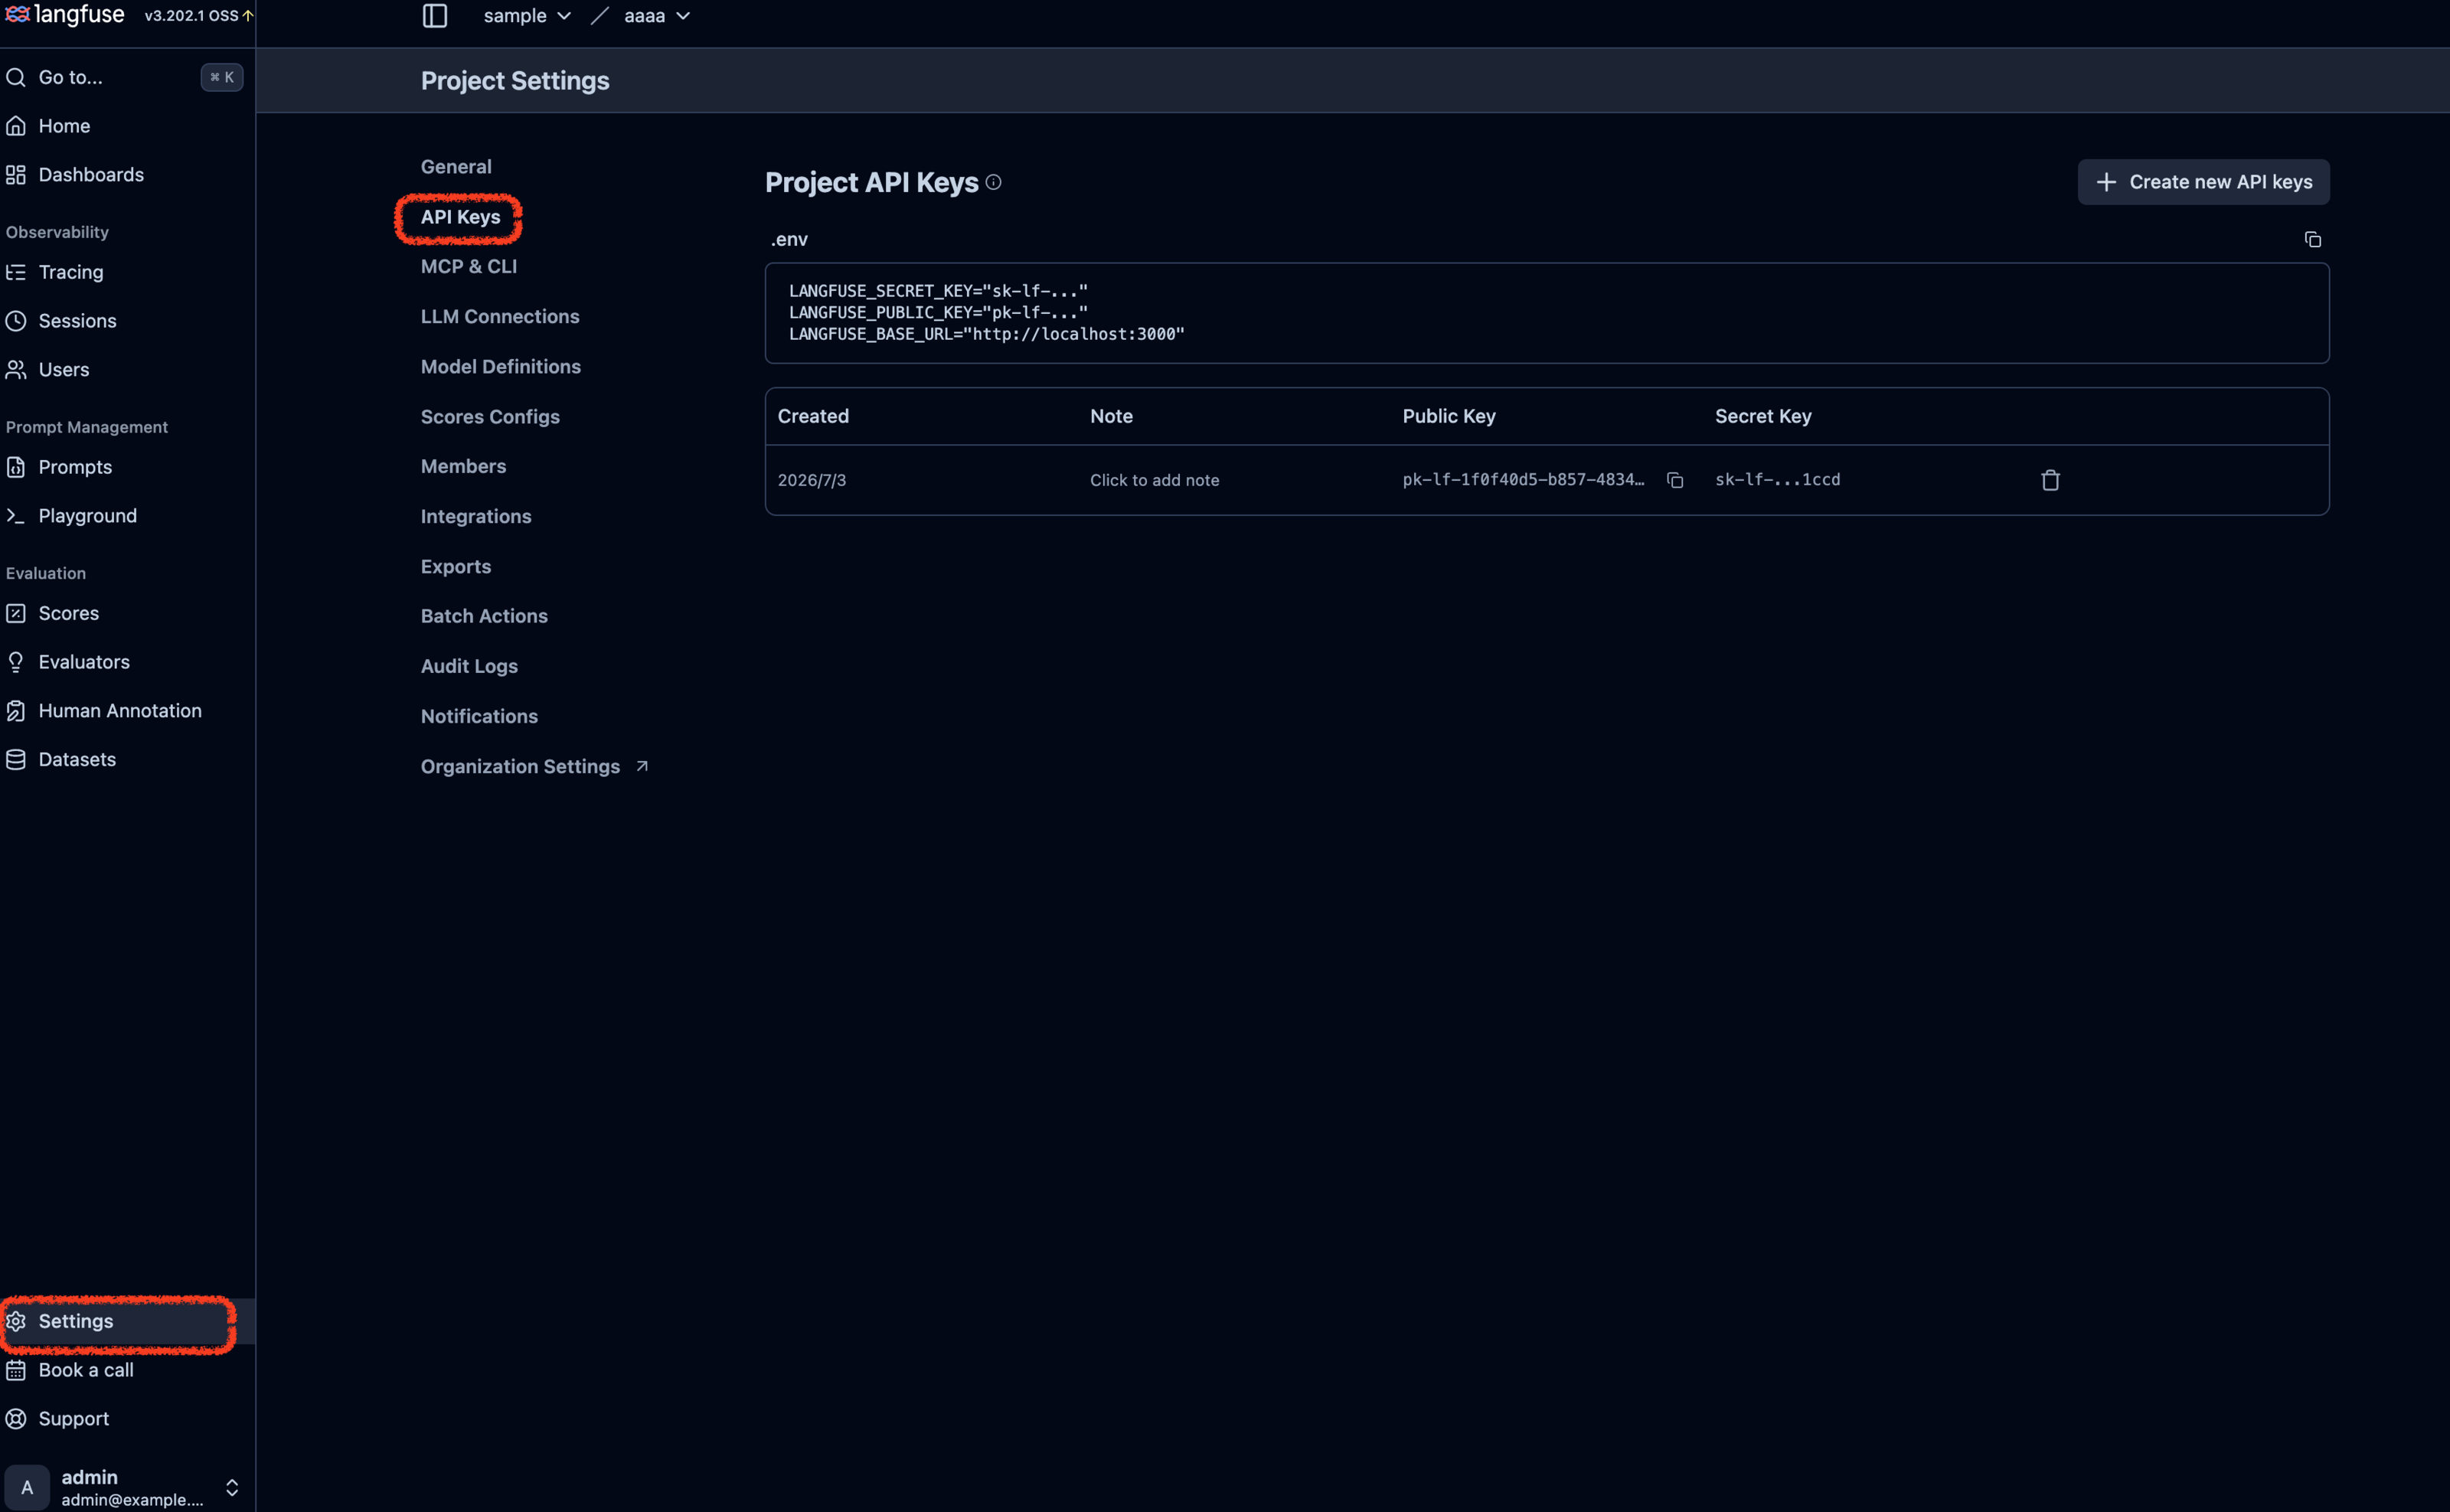The width and height of the screenshot is (2450, 1512).
Task: Click the Home house icon
Action: coord(16,126)
